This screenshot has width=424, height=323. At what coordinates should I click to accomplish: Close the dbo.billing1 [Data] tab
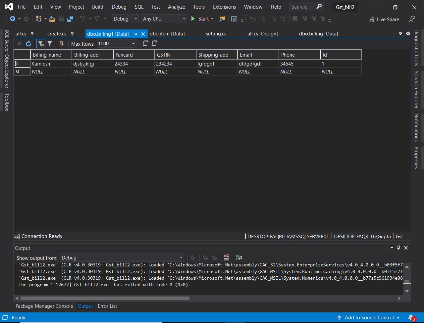[x=143, y=34]
